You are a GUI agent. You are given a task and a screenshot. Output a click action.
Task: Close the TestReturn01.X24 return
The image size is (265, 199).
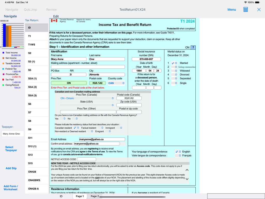click(259, 9)
